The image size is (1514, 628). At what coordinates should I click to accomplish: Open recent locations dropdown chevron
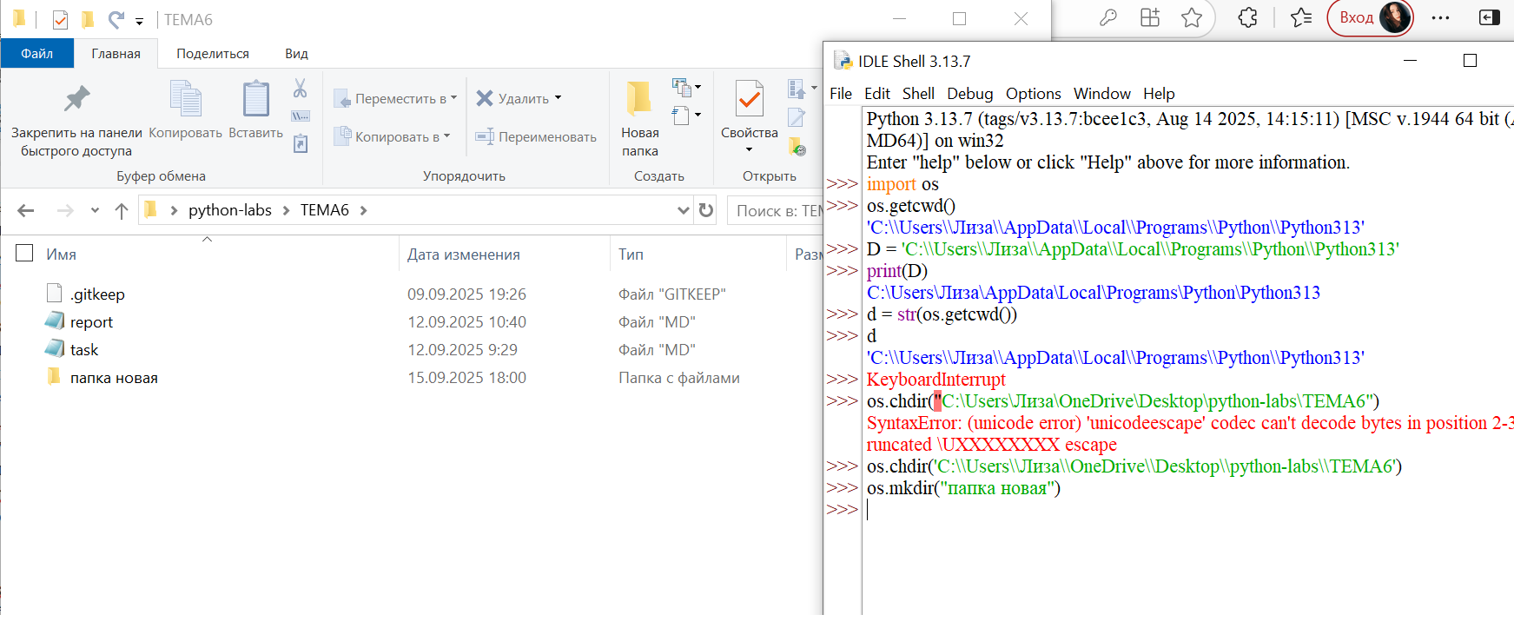click(x=95, y=210)
